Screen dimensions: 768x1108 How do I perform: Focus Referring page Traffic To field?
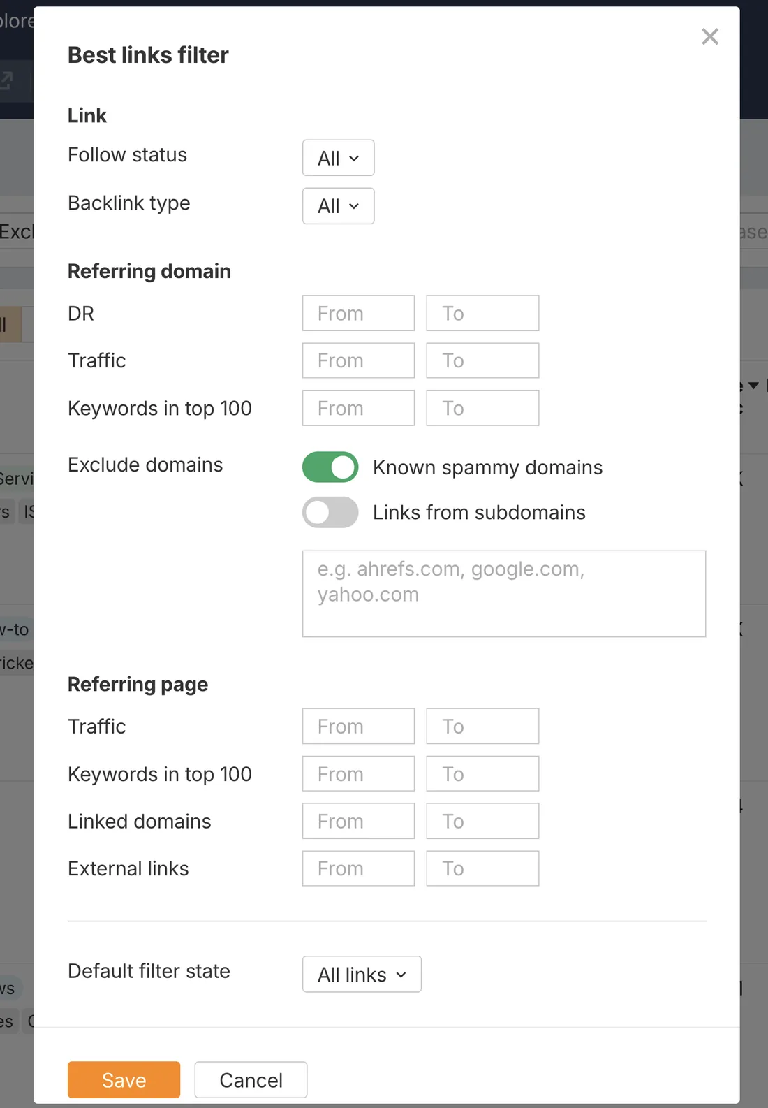point(482,727)
